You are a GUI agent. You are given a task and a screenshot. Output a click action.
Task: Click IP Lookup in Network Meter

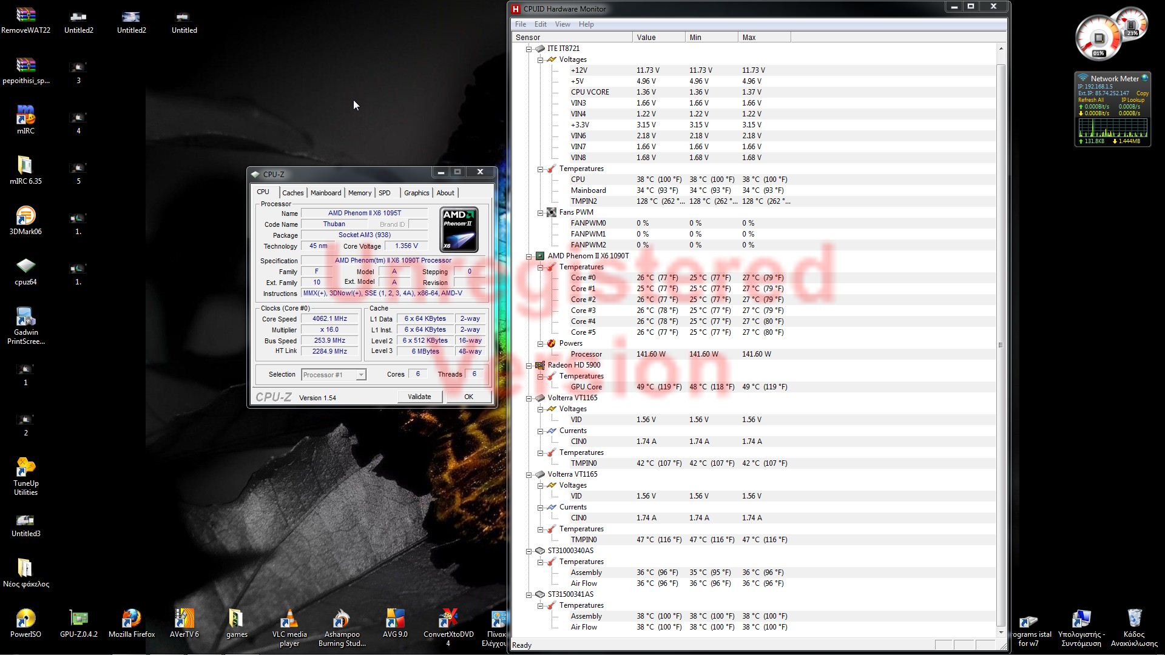(x=1132, y=100)
